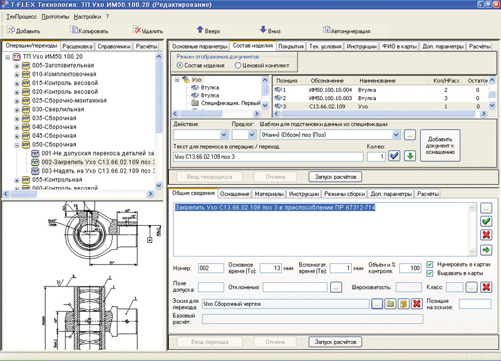Viewport: 501px width, 361px height.
Task: Click the yellow book icon for sketch
Action: pyautogui.click(x=403, y=304)
